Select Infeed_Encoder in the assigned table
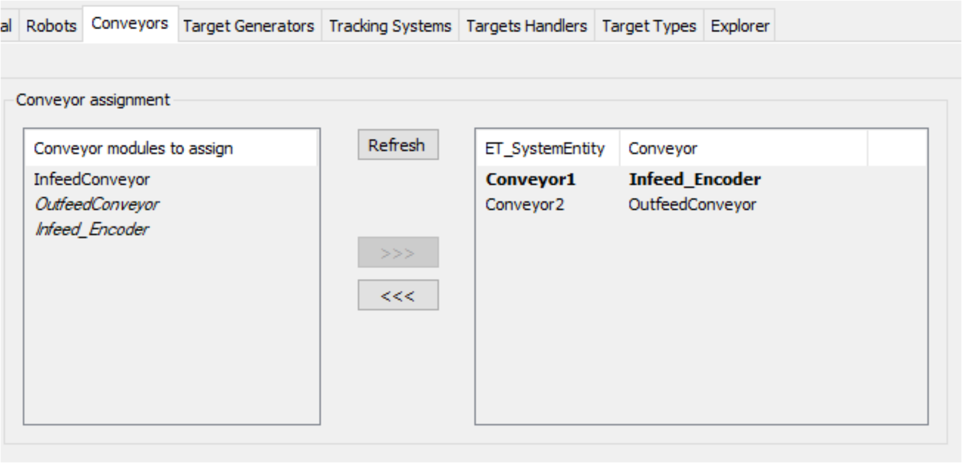Screen dimensions: 962x463 pos(695,179)
